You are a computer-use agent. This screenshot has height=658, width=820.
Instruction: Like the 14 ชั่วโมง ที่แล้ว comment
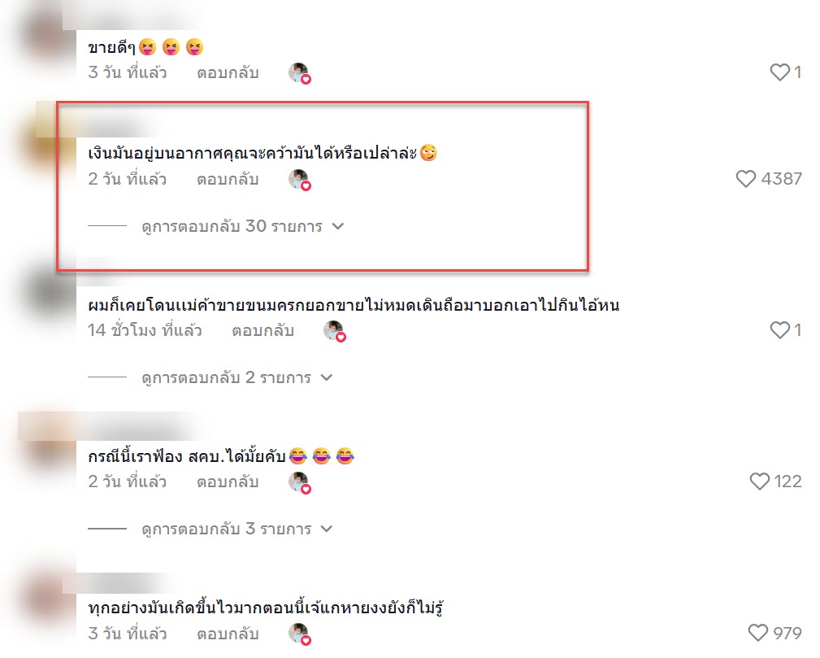point(779,329)
